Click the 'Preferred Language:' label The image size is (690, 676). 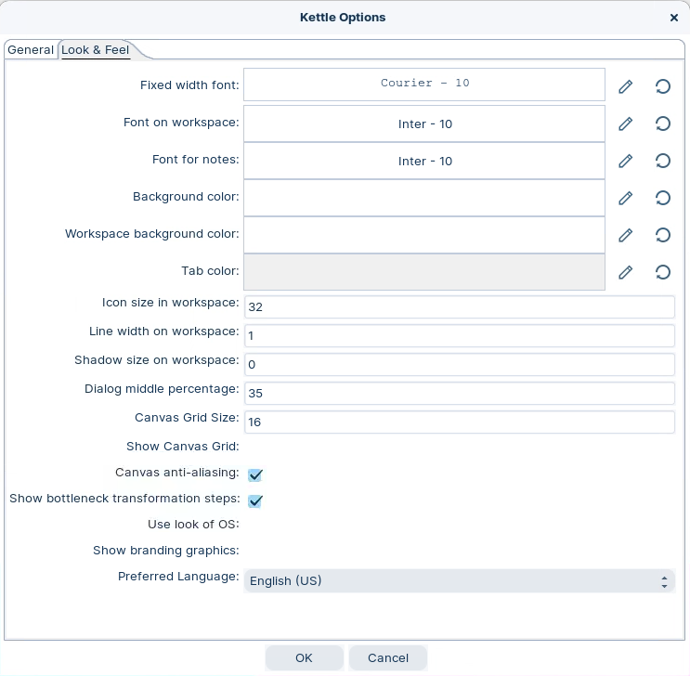tap(178, 576)
